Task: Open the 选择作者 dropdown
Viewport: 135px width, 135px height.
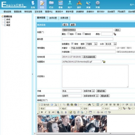Action: pyautogui.click(x=89, y=91)
